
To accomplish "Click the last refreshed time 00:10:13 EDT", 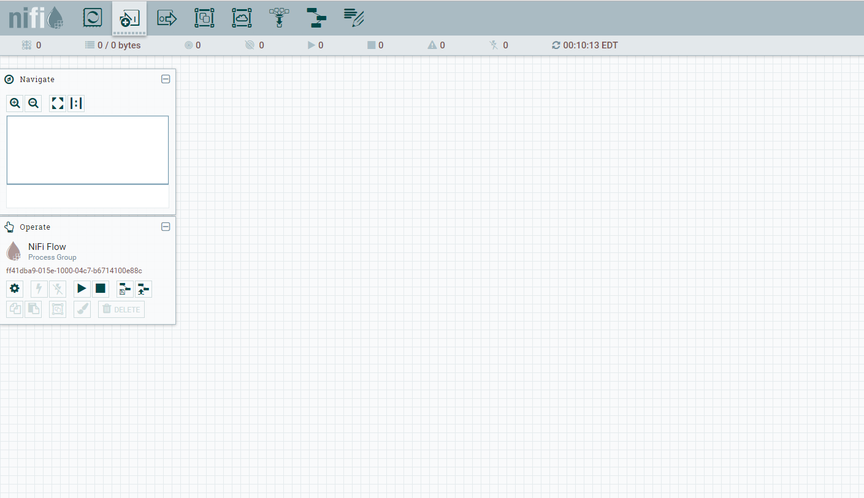I will (591, 45).
